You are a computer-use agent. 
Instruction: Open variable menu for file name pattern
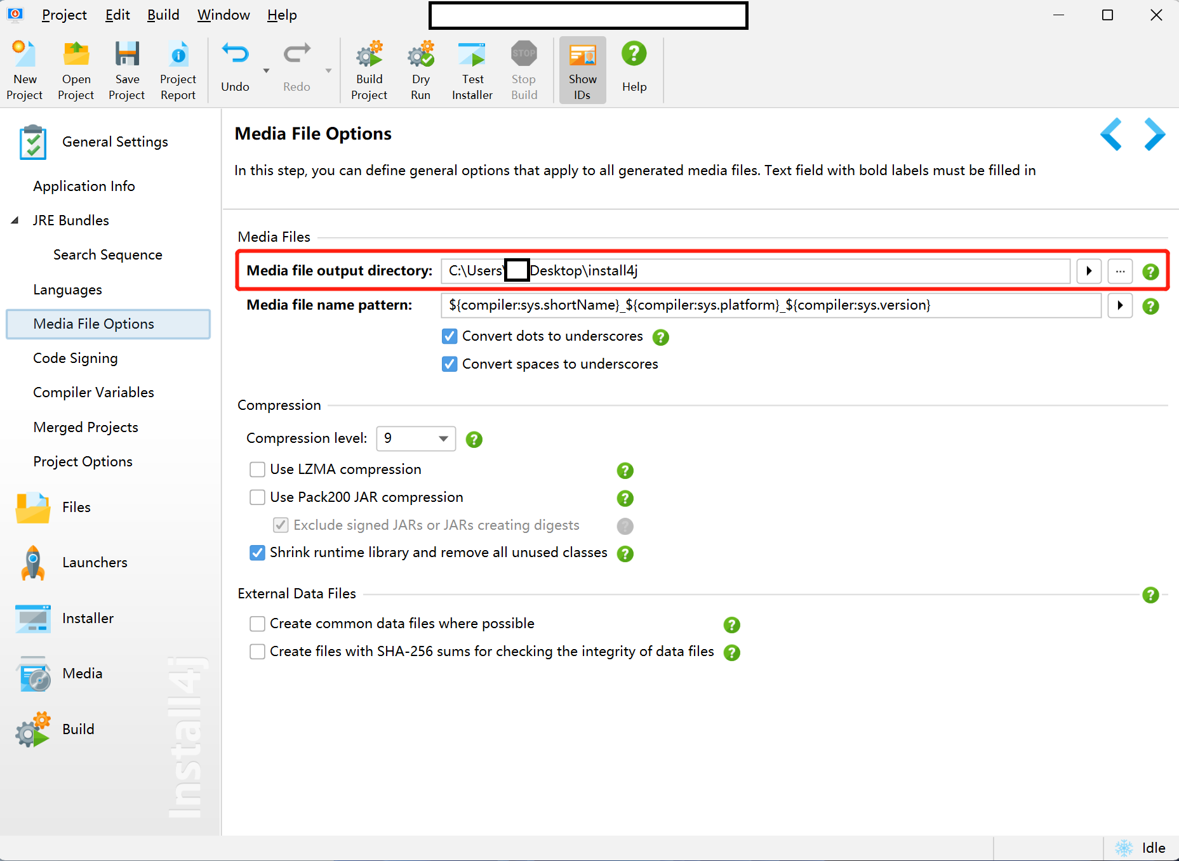pyautogui.click(x=1120, y=305)
